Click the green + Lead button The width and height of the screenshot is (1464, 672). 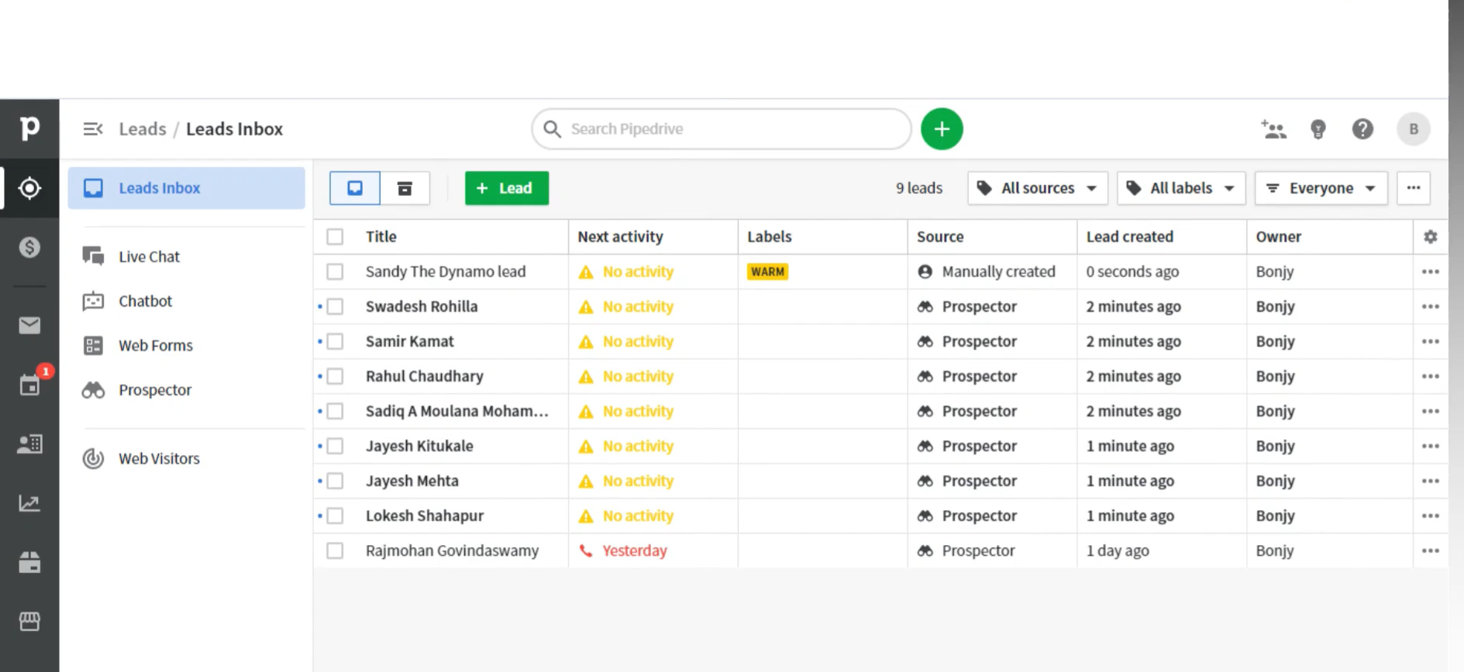(507, 188)
